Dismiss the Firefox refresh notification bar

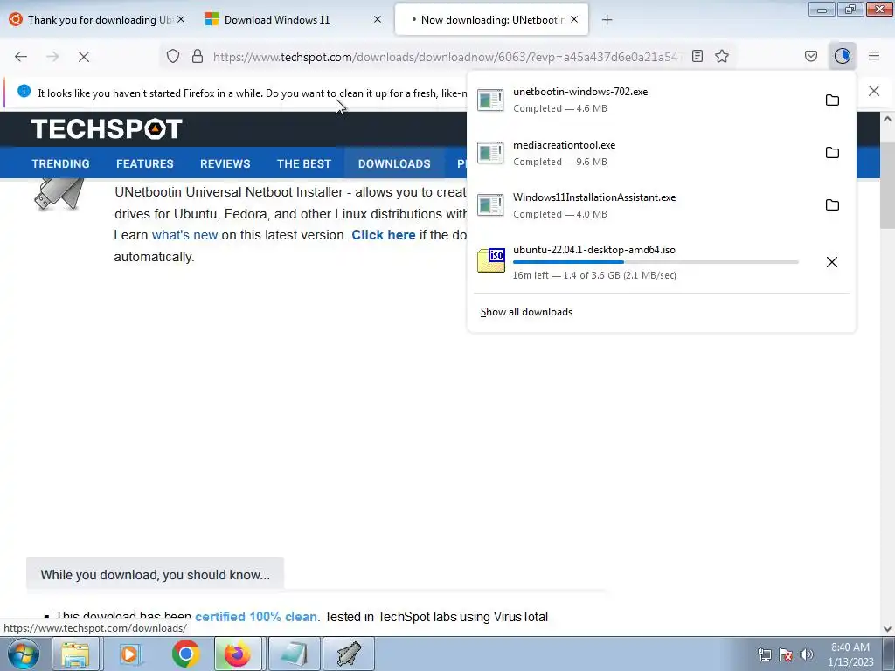(874, 91)
